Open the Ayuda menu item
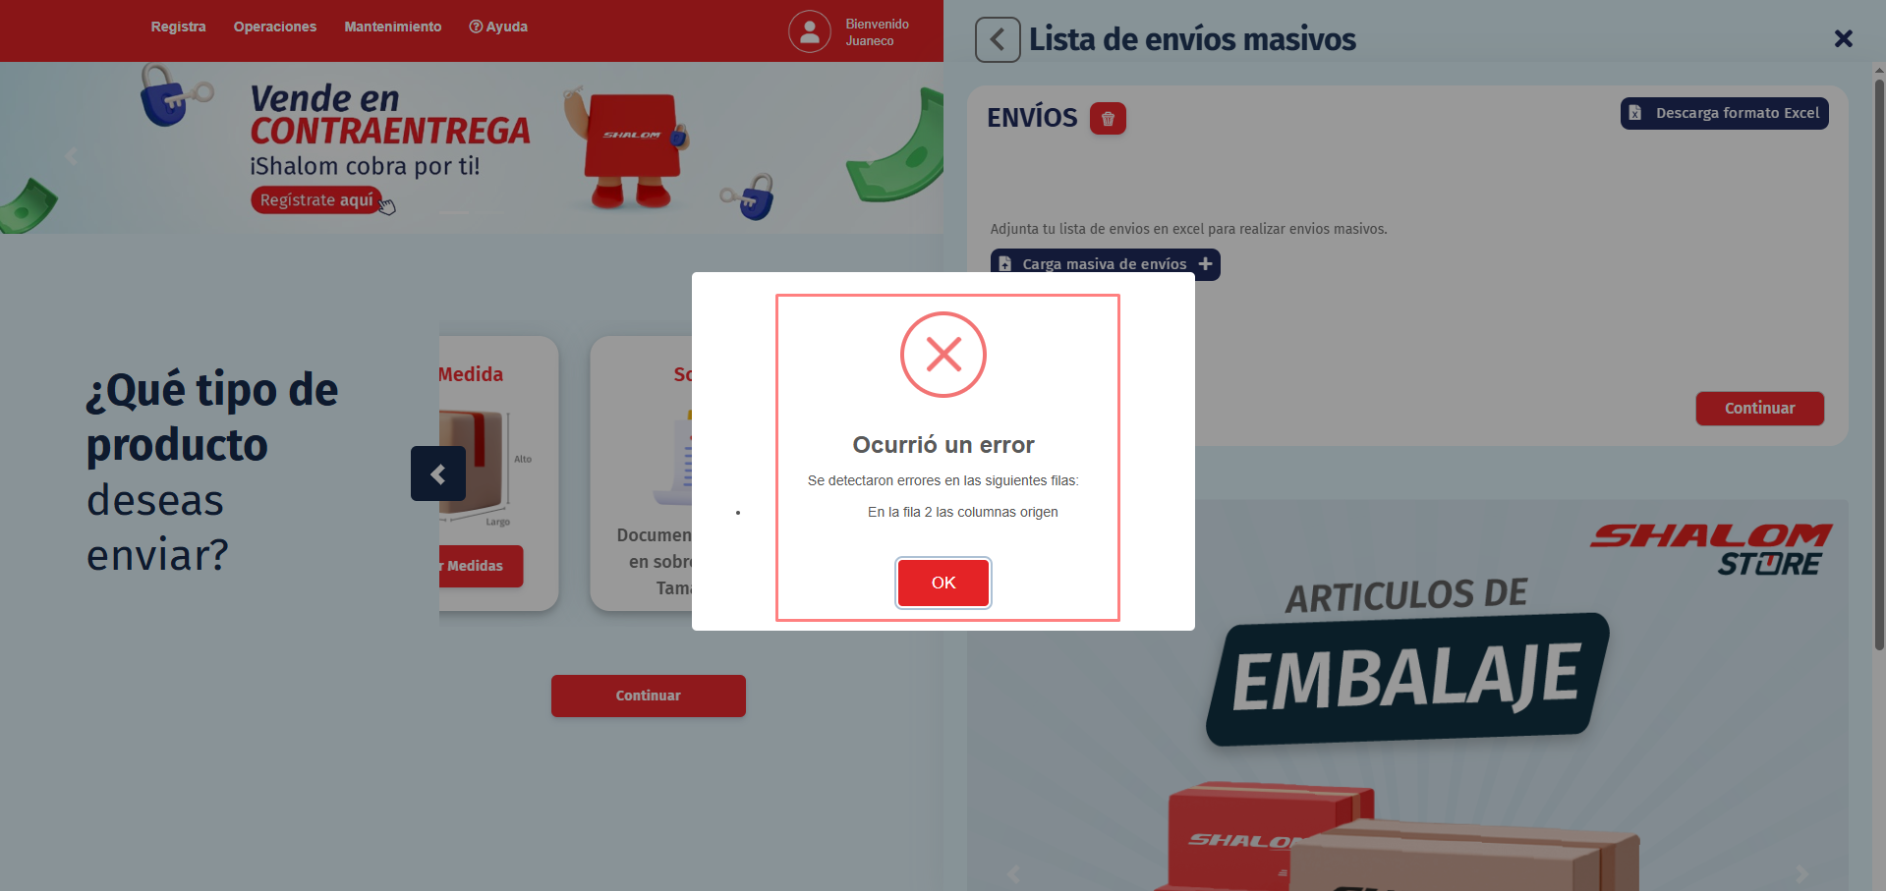Screen dimensions: 1886x891 coord(498,27)
